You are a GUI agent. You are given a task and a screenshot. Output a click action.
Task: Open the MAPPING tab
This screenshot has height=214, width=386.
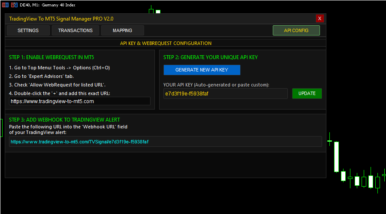[x=122, y=30]
